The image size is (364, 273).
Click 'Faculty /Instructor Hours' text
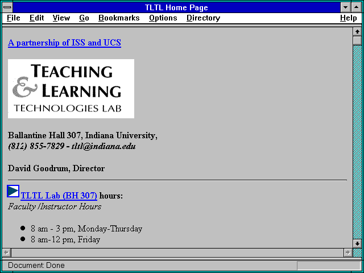coord(55,206)
